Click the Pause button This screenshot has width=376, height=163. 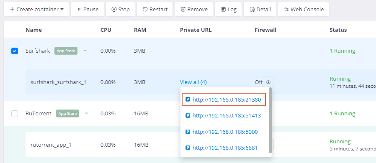[x=87, y=9]
